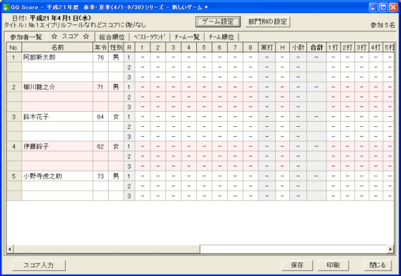Click the 1打 column header
Viewport: 401px width, 276px height.
click(333, 47)
